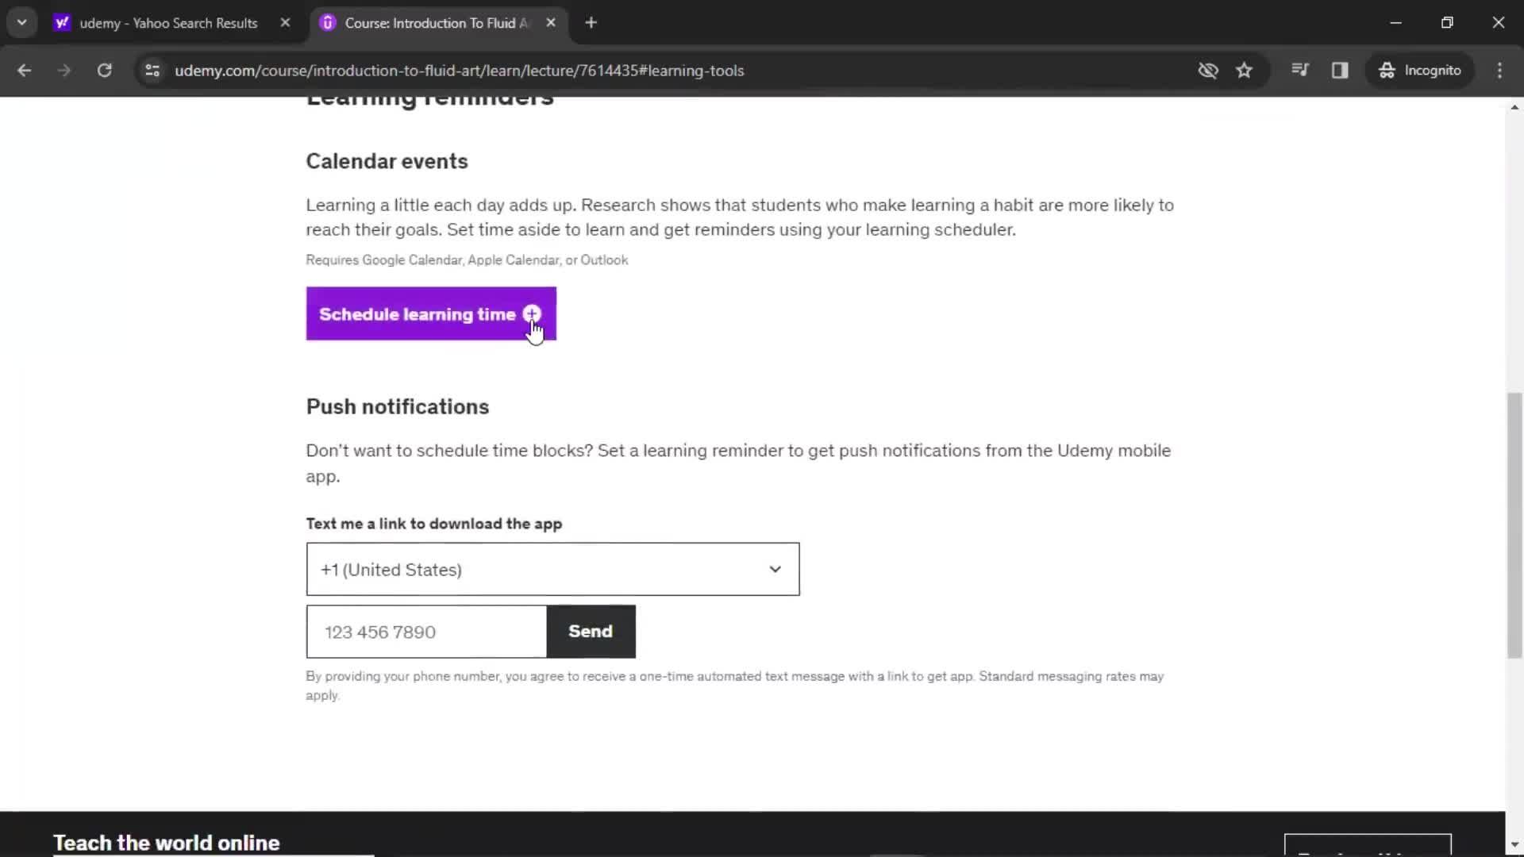This screenshot has height=857, width=1524.
Task: Click the browser back arrow
Action: pyautogui.click(x=24, y=71)
